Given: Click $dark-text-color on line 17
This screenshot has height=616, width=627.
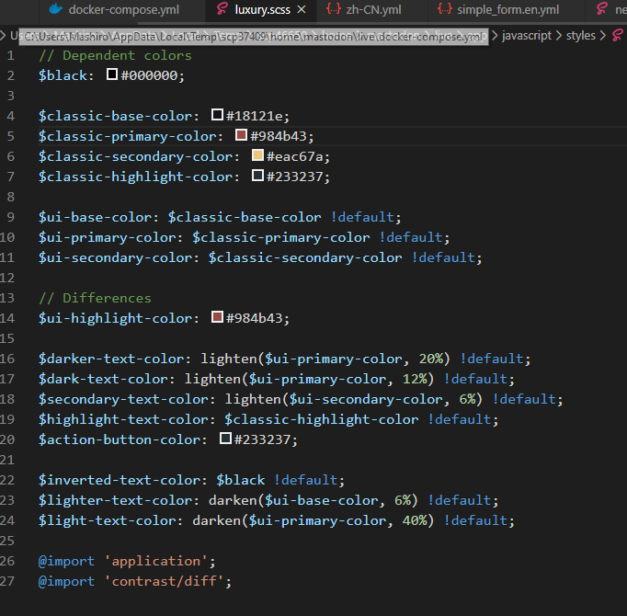Looking at the screenshot, I should click(103, 379).
